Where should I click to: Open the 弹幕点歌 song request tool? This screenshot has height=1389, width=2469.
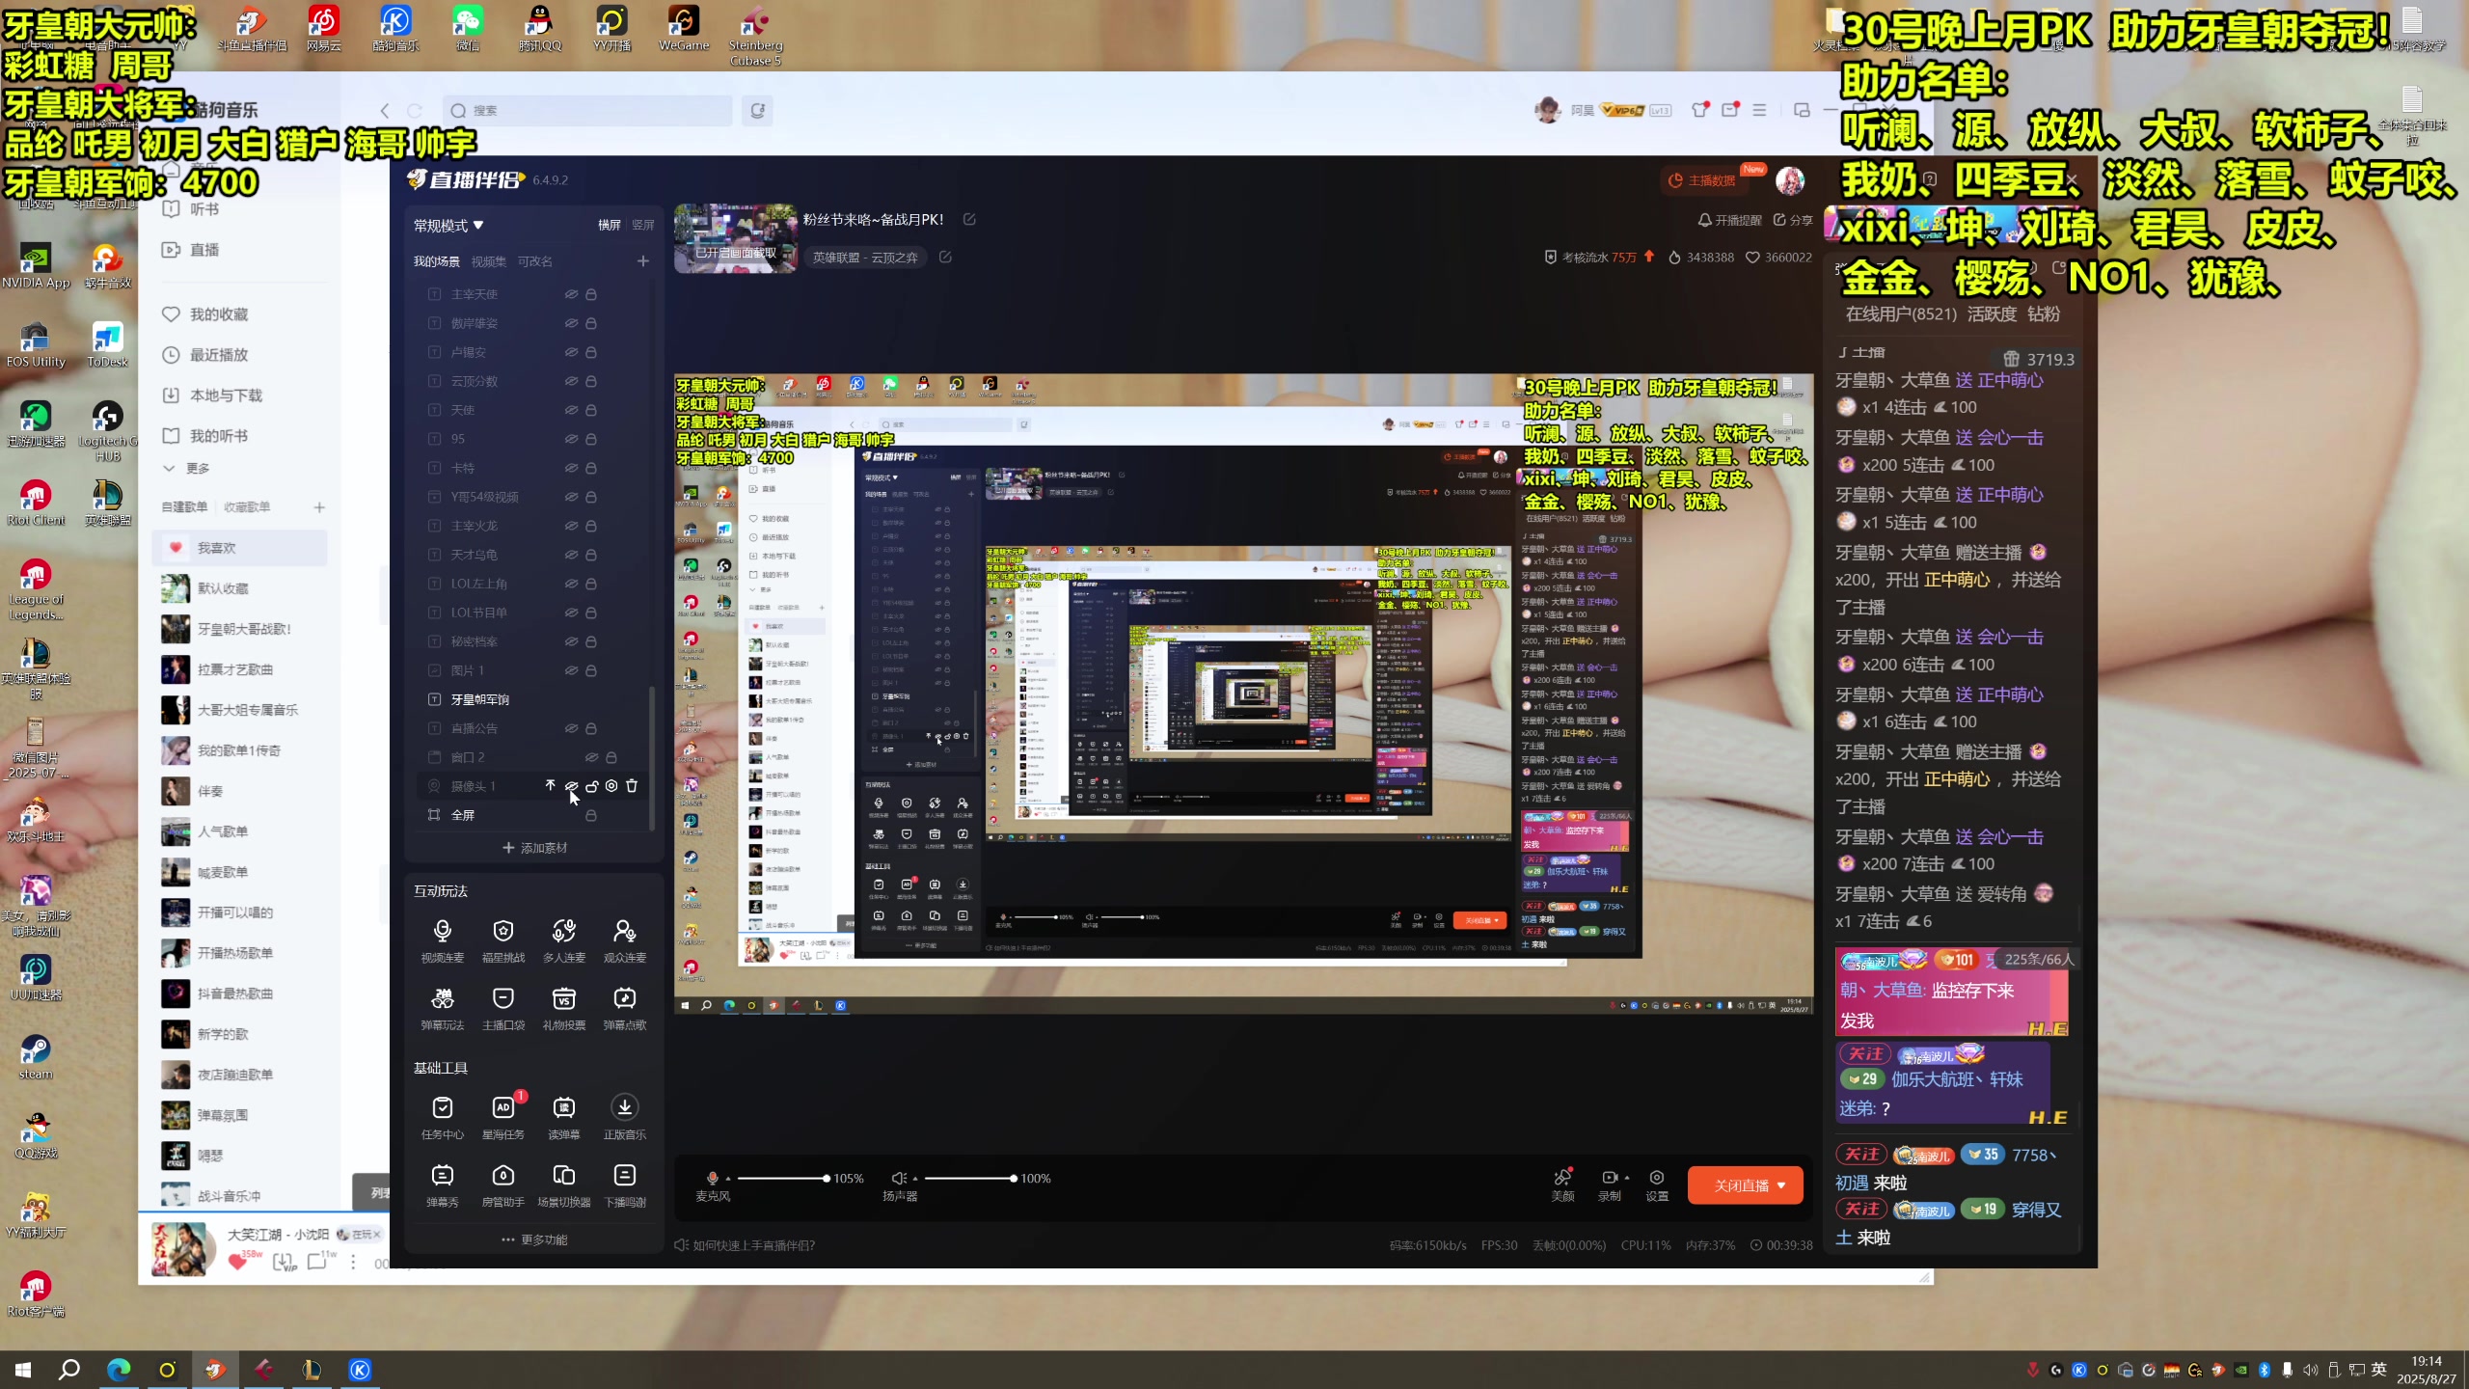[x=624, y=1008]
